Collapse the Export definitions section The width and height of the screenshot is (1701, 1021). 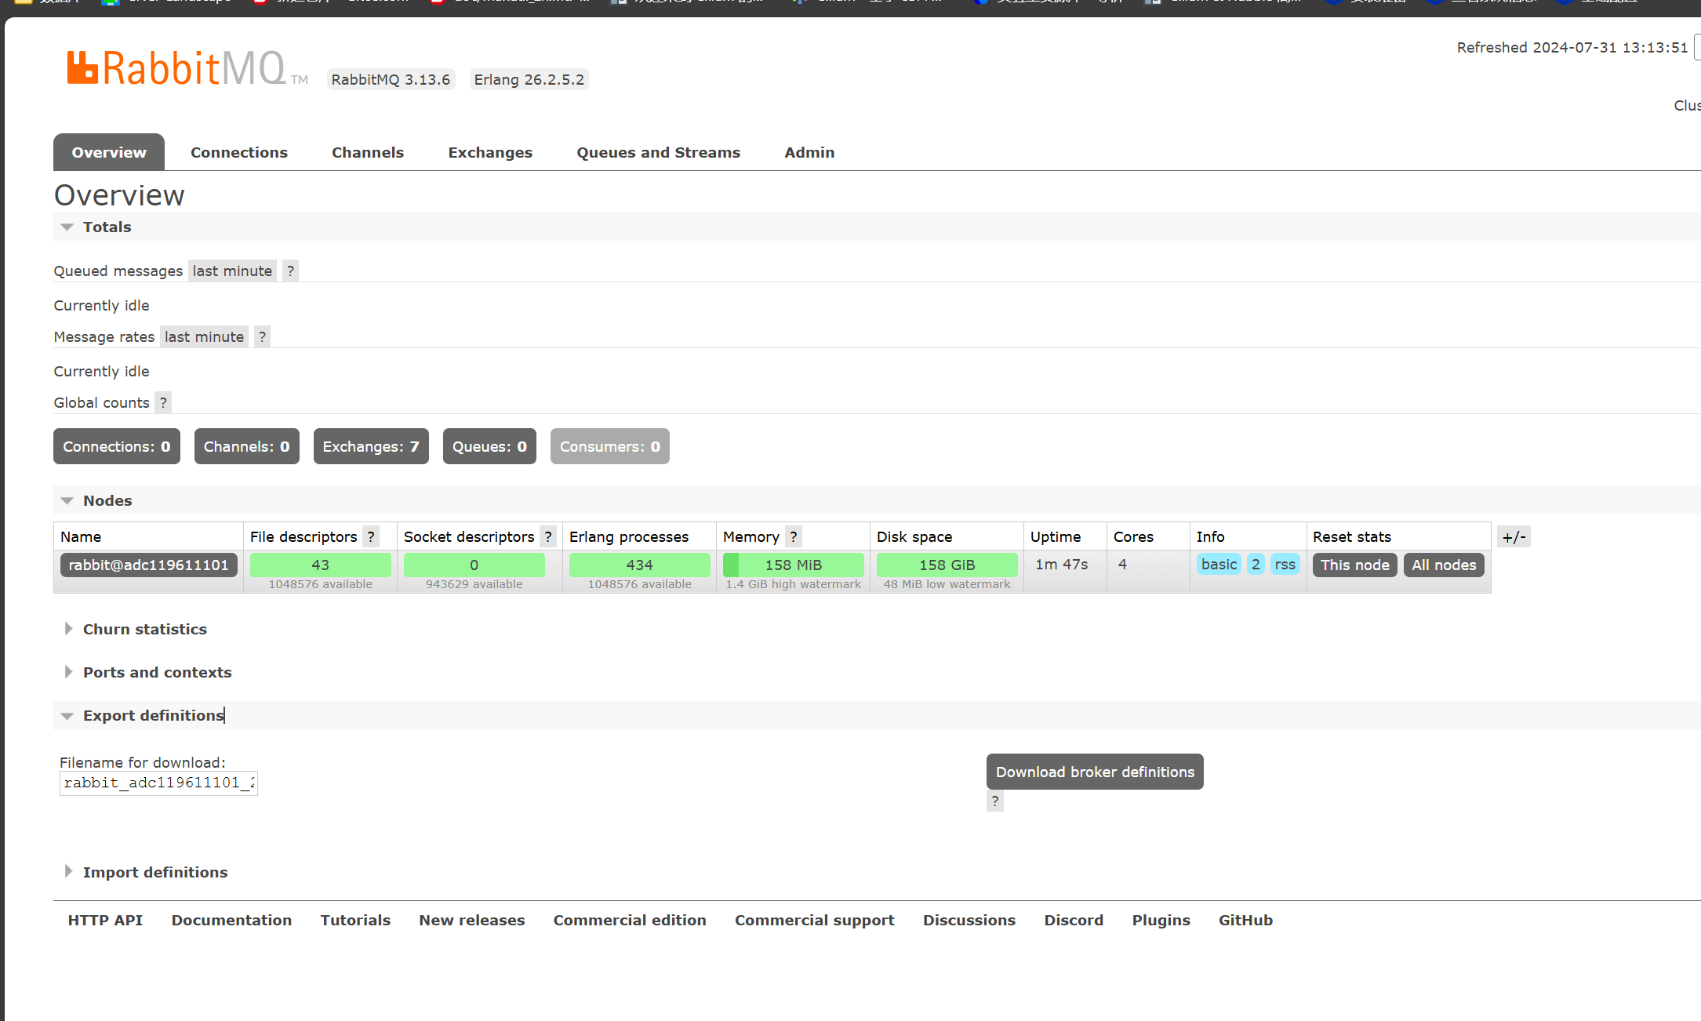coord(153,715)
